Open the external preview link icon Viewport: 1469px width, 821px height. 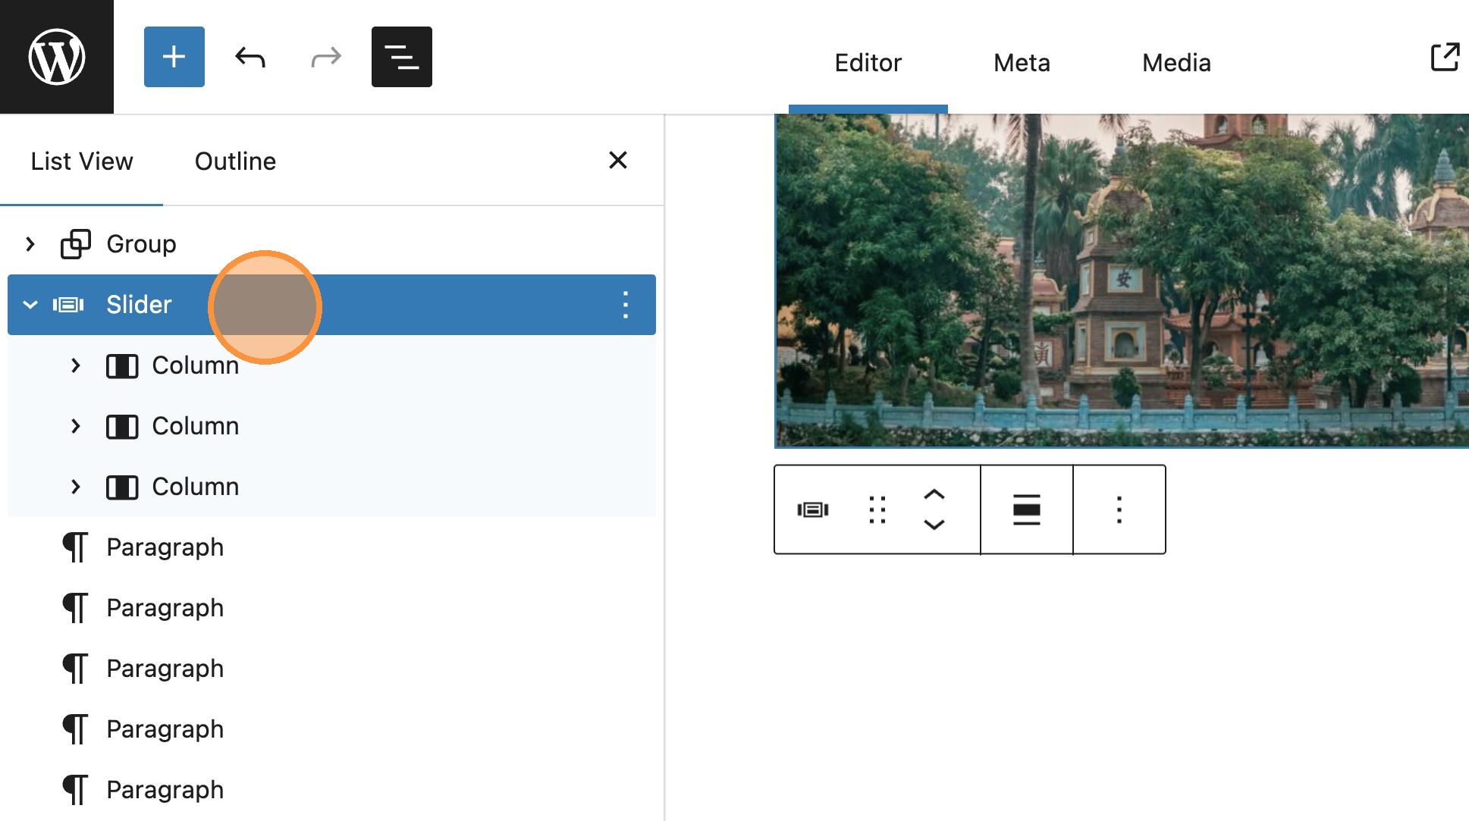pos(1445,57)
